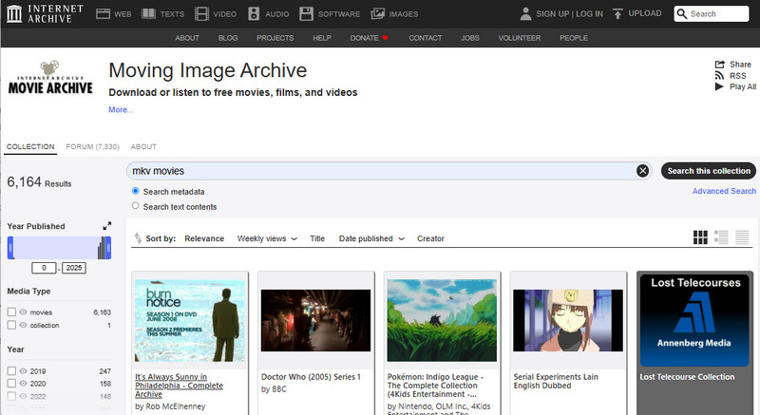The height and width of the screenshot is (415, 760).
Task: Click SIGN UP | LOG IN link
Action: tap(569, 13)
